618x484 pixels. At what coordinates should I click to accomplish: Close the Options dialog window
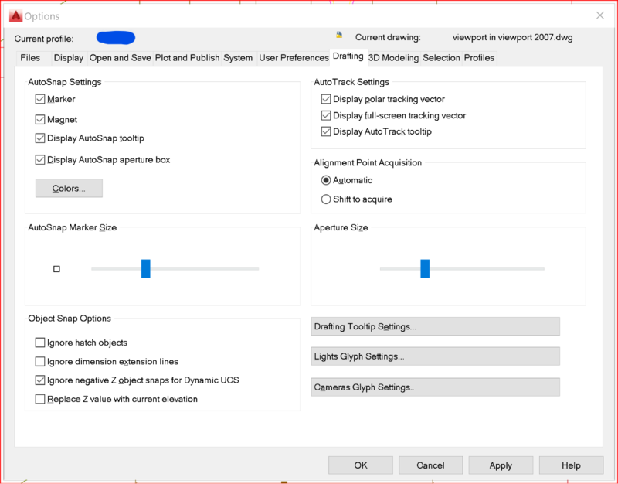point(599,15)
